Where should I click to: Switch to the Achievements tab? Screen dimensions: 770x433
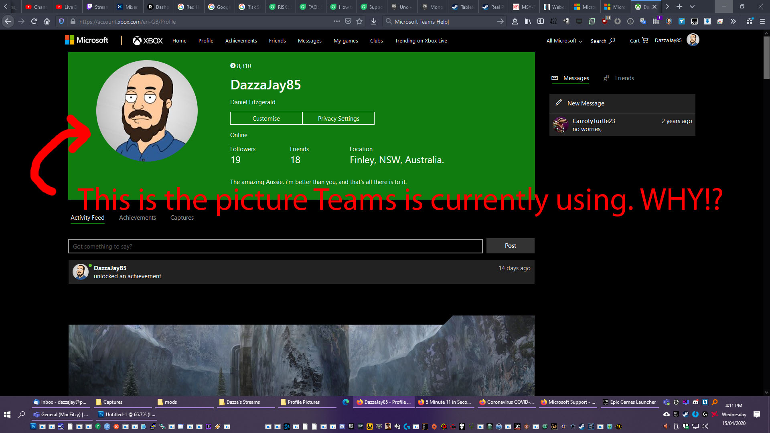138,217
